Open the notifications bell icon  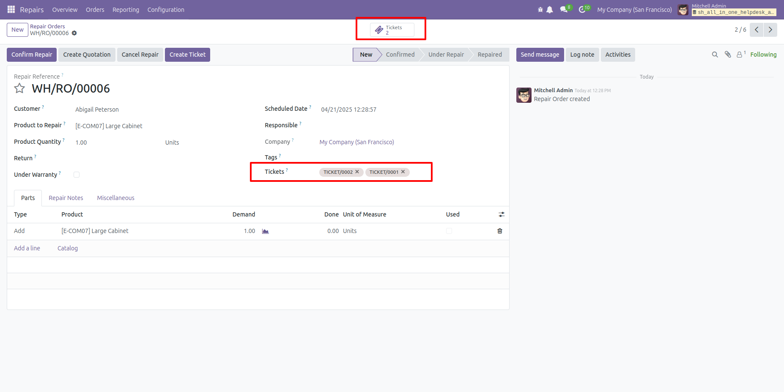[x=550, y=10]
